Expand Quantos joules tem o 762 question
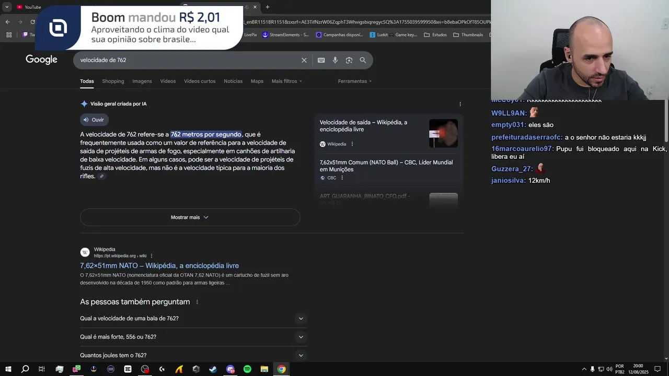Screen dimensions: 669x376 click(x=193, y=355)
